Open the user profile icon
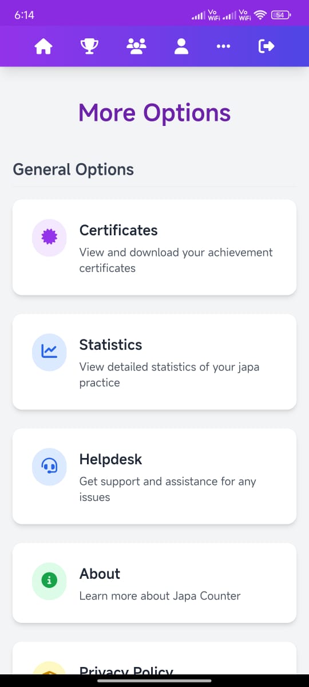Viewport: 309px width, 687px height. click(x=181, y=46)
